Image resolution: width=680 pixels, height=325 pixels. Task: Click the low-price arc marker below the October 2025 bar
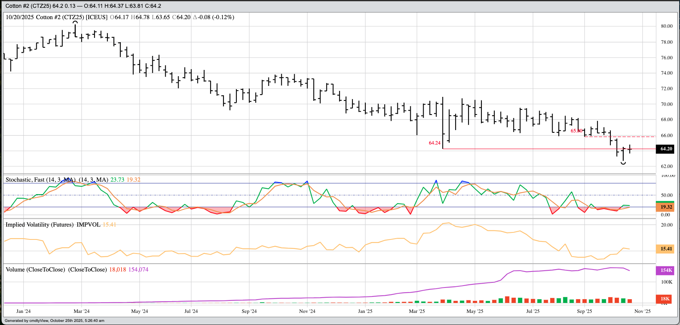pos(623,163)
